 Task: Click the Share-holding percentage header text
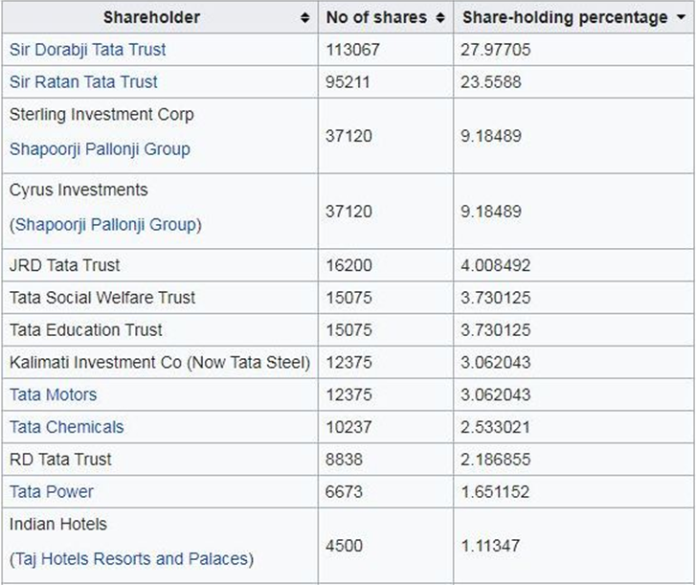click(565, 17)
